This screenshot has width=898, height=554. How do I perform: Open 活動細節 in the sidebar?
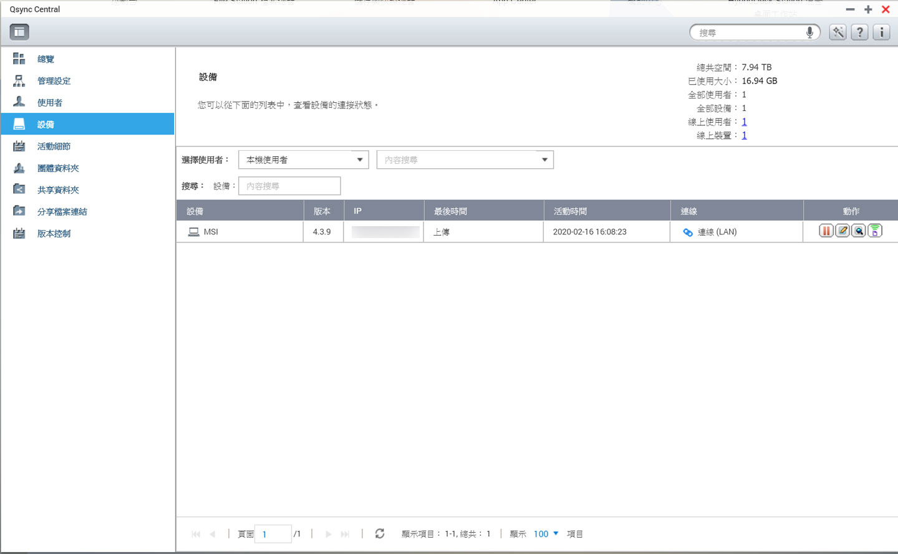[x=87, y=146]
